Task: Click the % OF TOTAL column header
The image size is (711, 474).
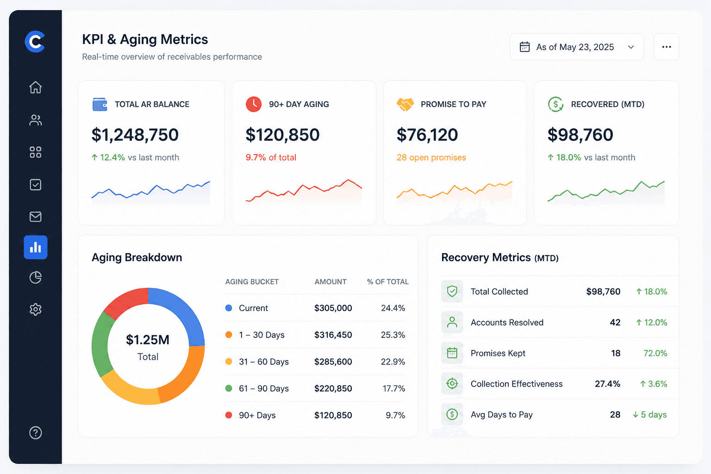Action: pos(388,282)
